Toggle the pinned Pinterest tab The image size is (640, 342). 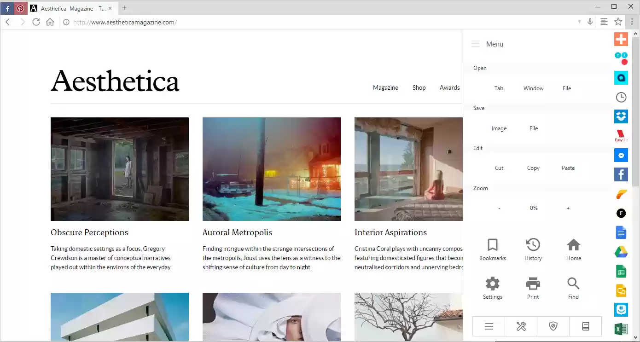coord(20,8)
